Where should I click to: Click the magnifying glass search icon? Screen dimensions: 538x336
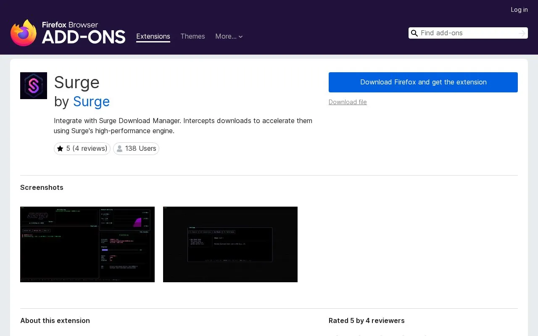[x=414, y=33]
